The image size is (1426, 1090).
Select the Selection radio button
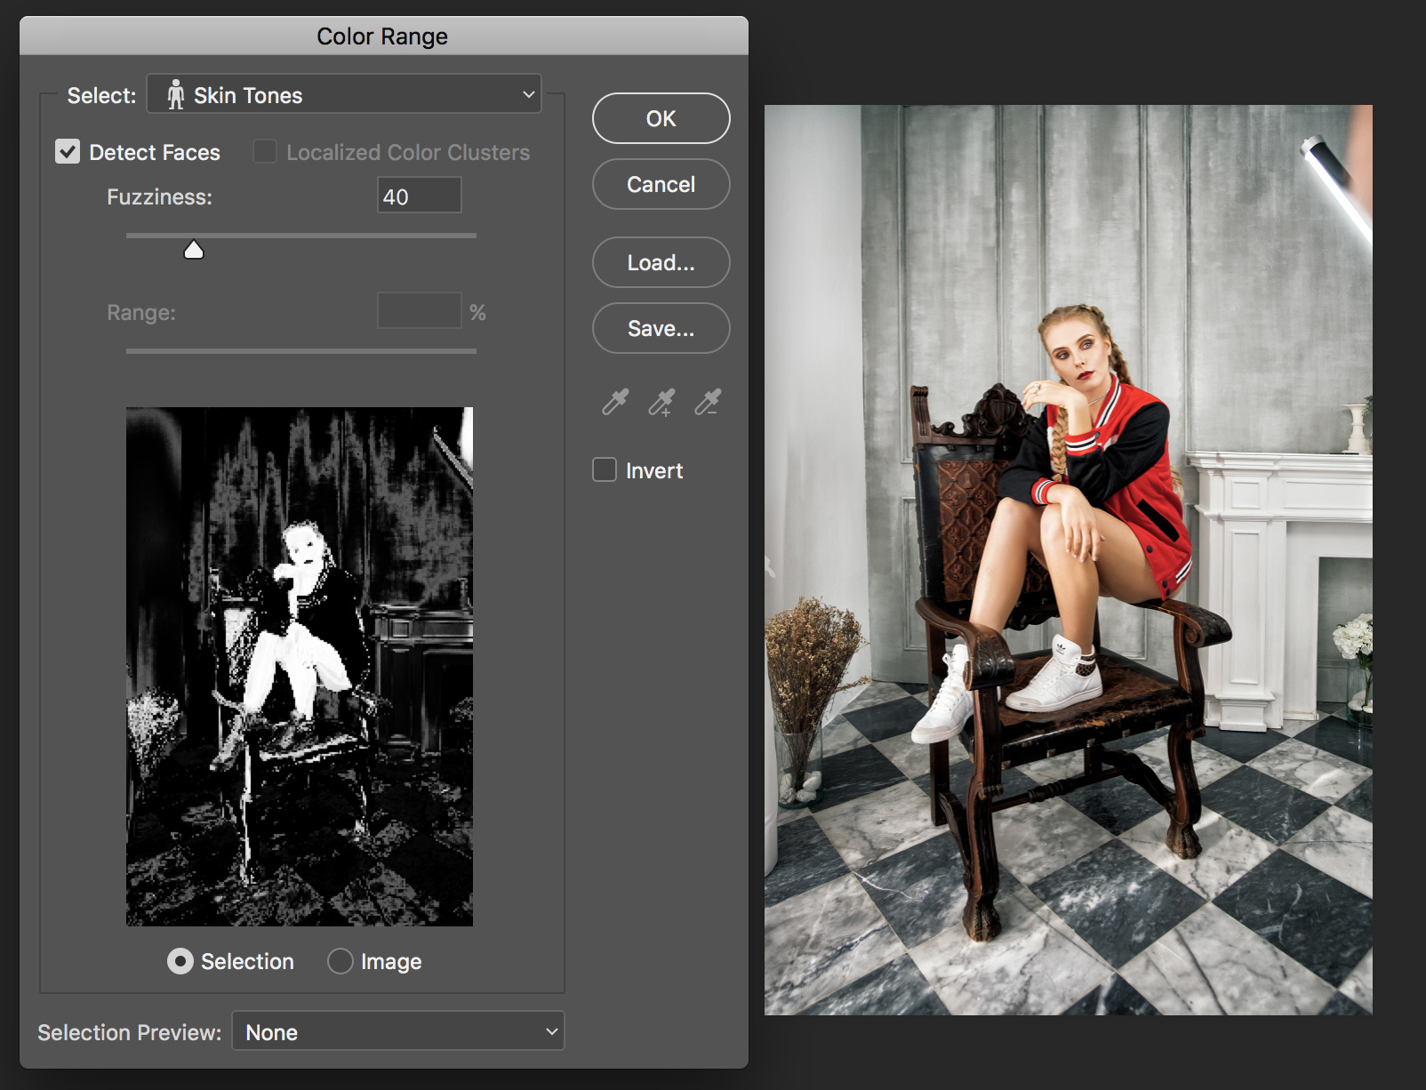click(x=180, y=961)
